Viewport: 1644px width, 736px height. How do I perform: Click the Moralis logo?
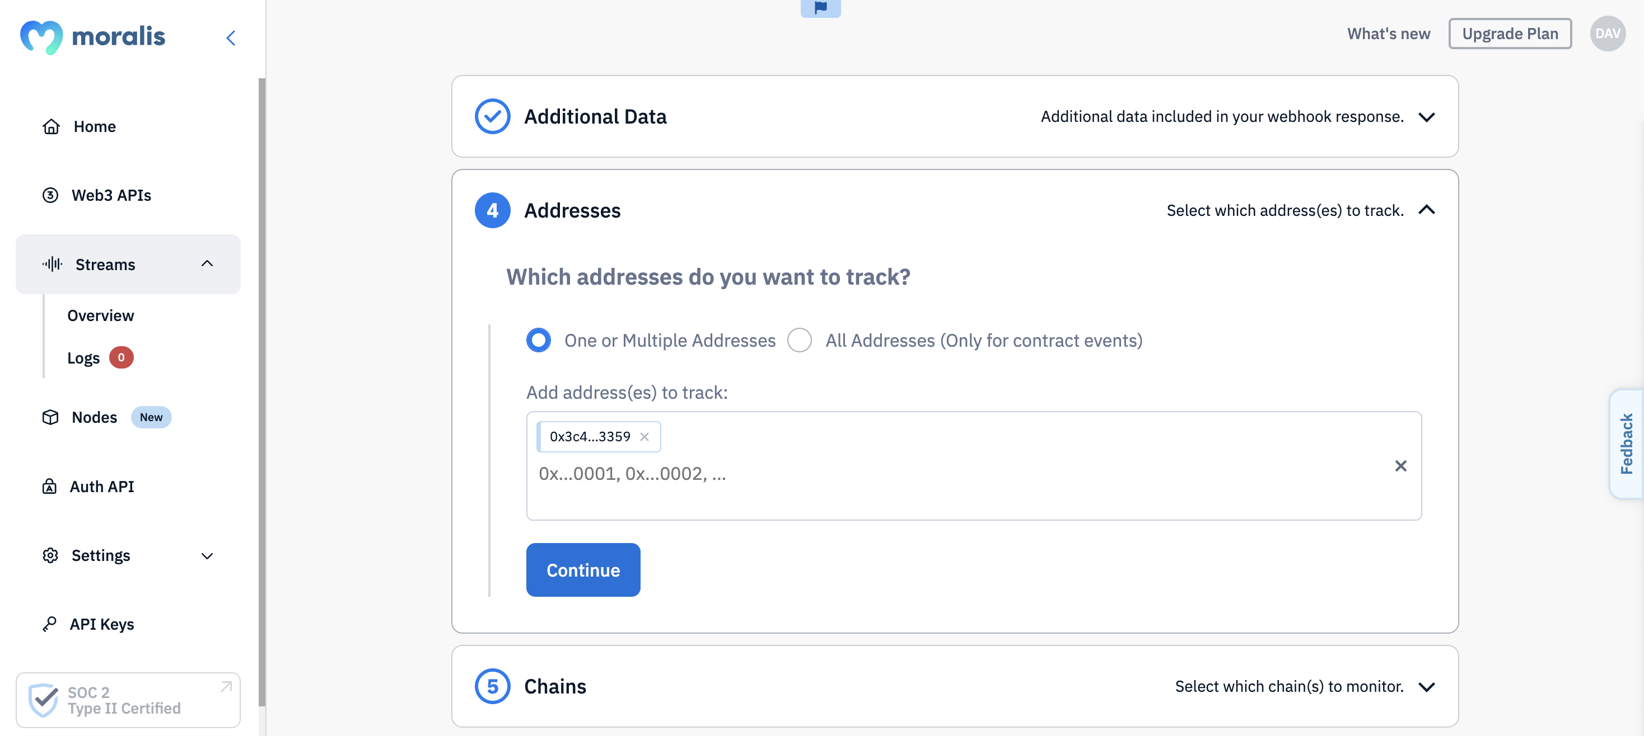click(92, 37)
